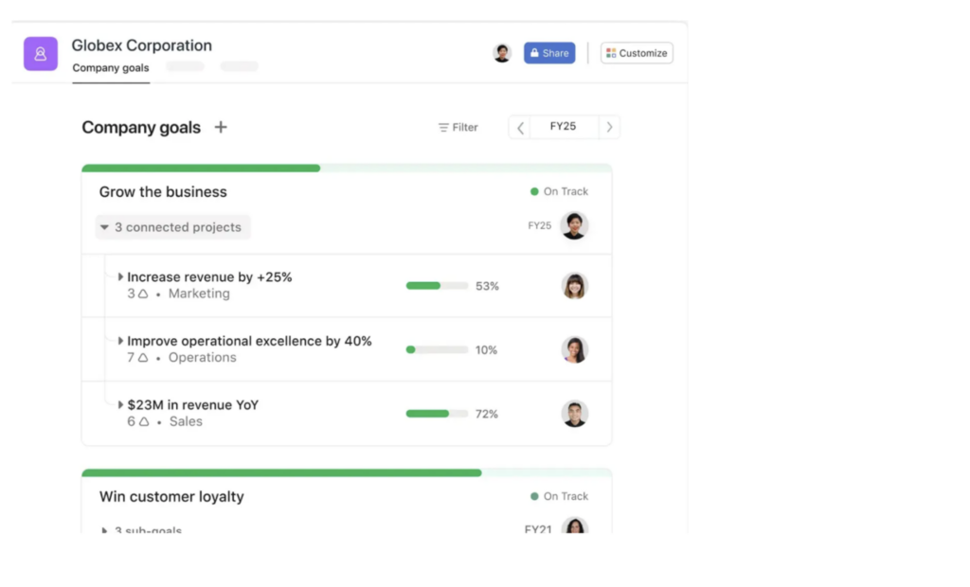Image resolution: width=970 pixels, height=587 pixels.
Task: Expand the $23M in revenue YoY goal
Action: (120, 404)
